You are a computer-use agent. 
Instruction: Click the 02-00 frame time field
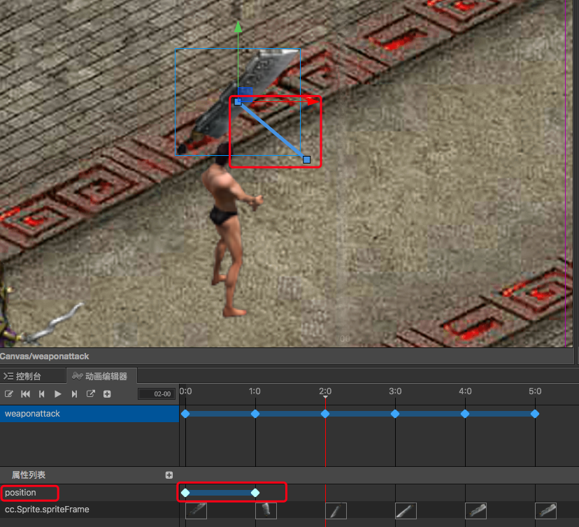[x=157, y=394]
